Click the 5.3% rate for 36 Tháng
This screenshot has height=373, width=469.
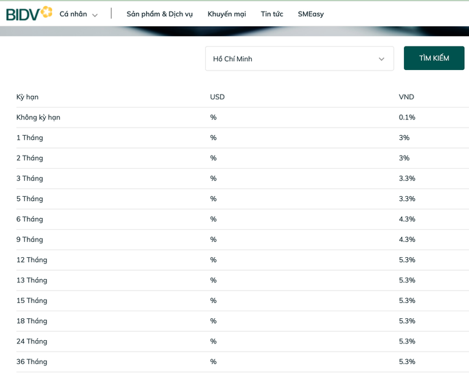[407, 361]
